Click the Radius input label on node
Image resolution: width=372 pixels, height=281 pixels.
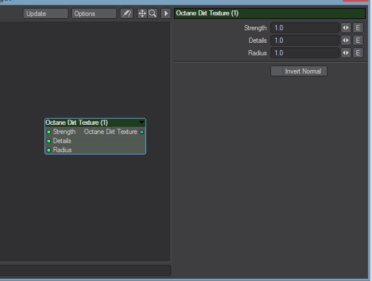(x=62, y=150)
